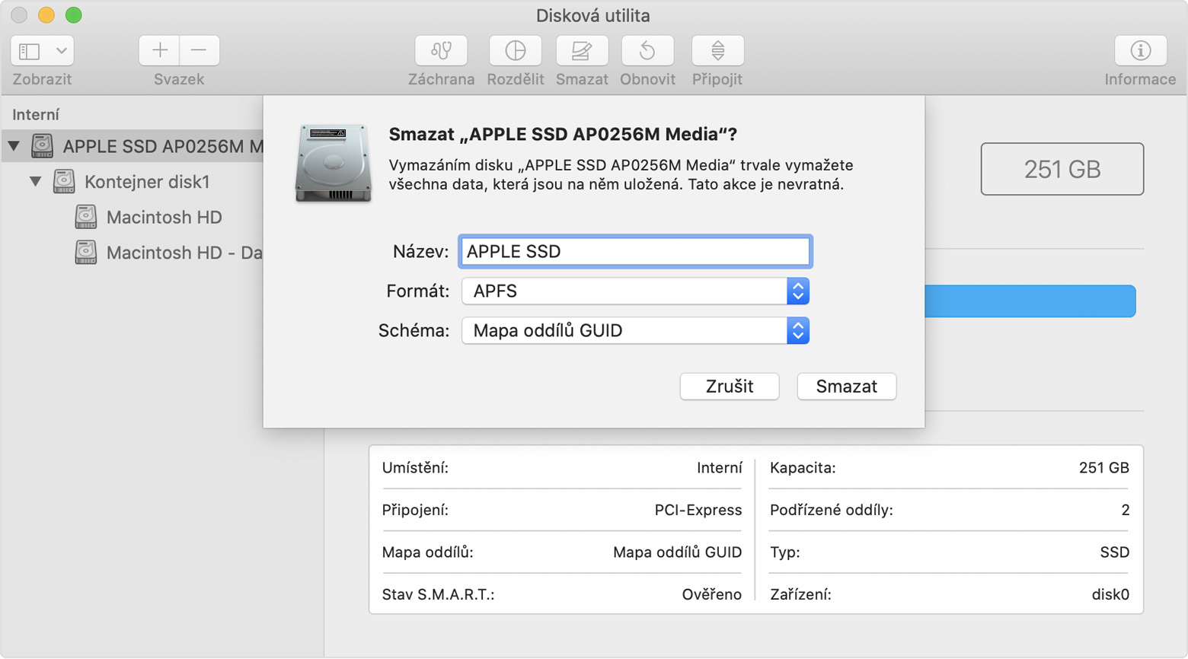Click the Zrušit cancel button
Viewport: 1188px width, 659px height.
tap(729, 387)
